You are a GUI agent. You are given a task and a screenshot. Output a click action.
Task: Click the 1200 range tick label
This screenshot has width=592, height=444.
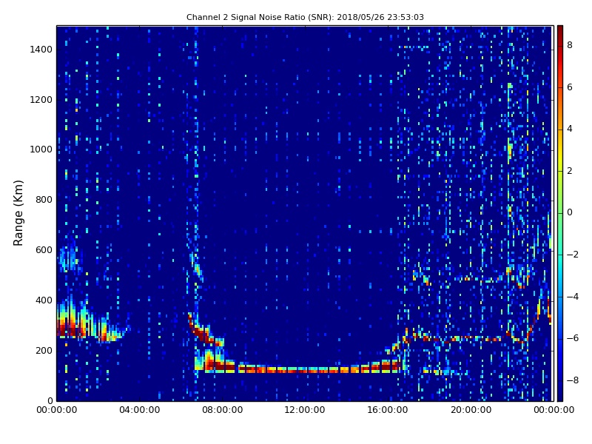coord(41,100)
